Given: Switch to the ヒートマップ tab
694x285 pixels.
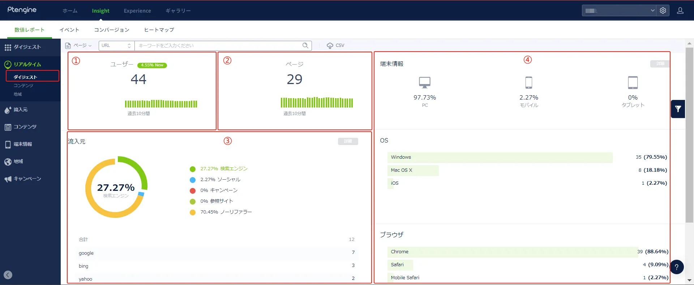Looking at the screenshot, I should tap(159, 30).
